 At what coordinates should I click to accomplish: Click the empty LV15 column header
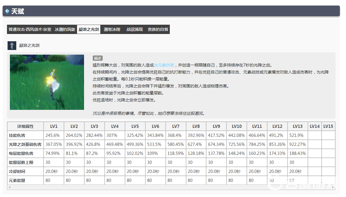(328, 126)
